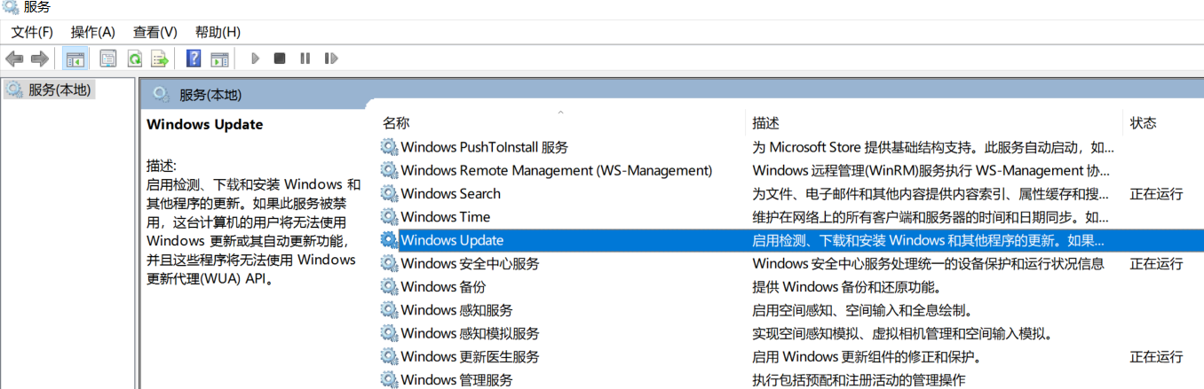Screen dimensions: 1204x389
Task: Click 正在运行 status of Windows Search
Action: point(1156,193)
